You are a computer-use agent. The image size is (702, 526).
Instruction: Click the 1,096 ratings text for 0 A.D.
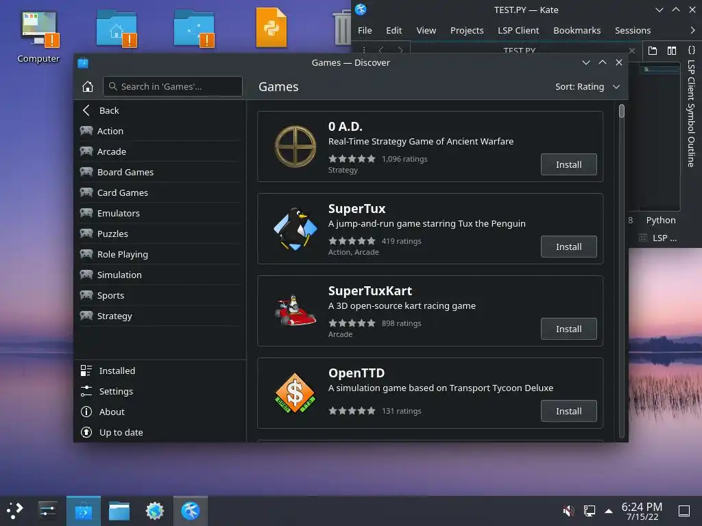click(x=404, y=159)
